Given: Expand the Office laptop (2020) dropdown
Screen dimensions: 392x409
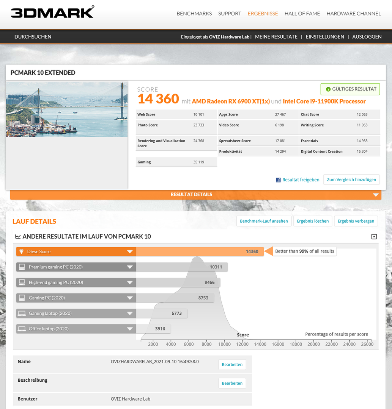Looking at the screenshot, I should pyautogui.click(x=130, y=329).
